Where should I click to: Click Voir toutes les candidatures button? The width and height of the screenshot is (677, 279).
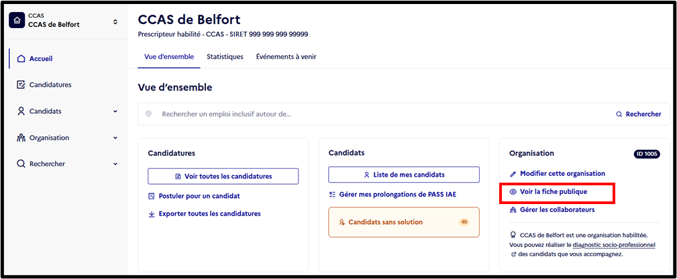tap(223, 176)
